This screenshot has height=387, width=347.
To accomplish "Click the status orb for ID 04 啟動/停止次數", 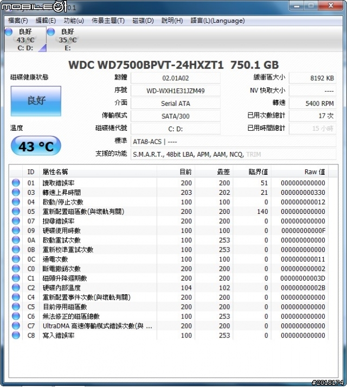I will click(x=16, y=202).
